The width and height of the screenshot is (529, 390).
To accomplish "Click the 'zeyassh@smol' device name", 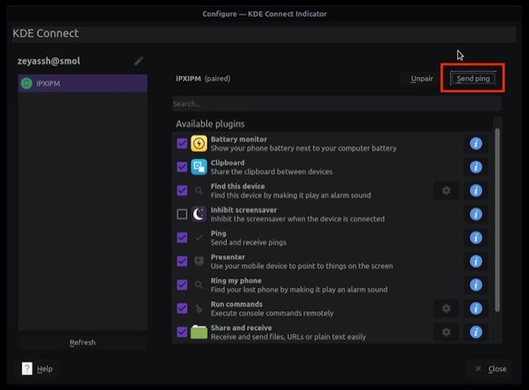I will (49, 61).
